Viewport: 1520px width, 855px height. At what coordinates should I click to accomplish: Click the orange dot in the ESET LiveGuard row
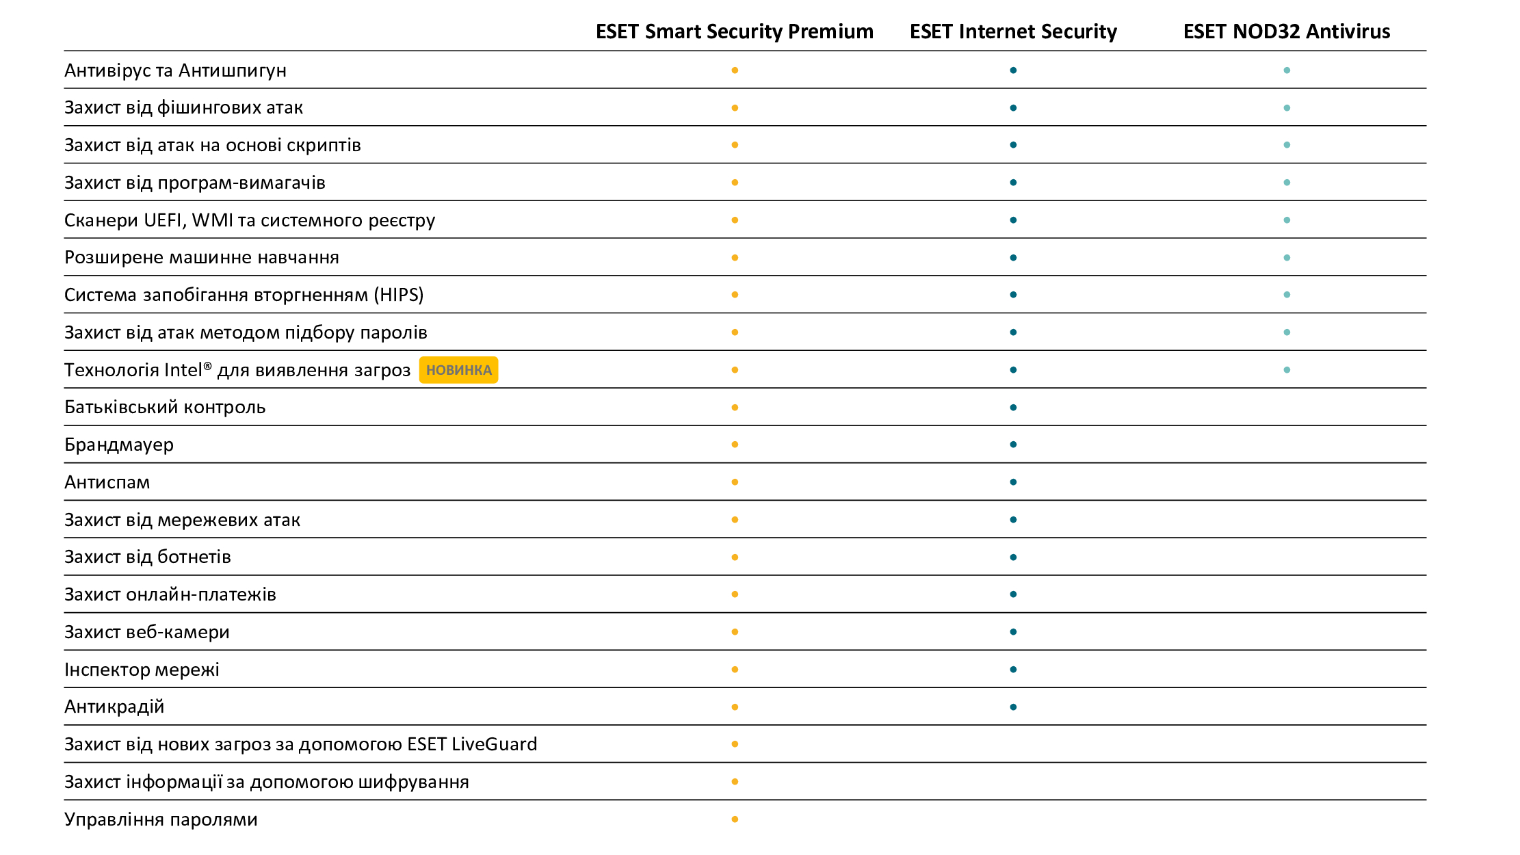click(735, 744)
